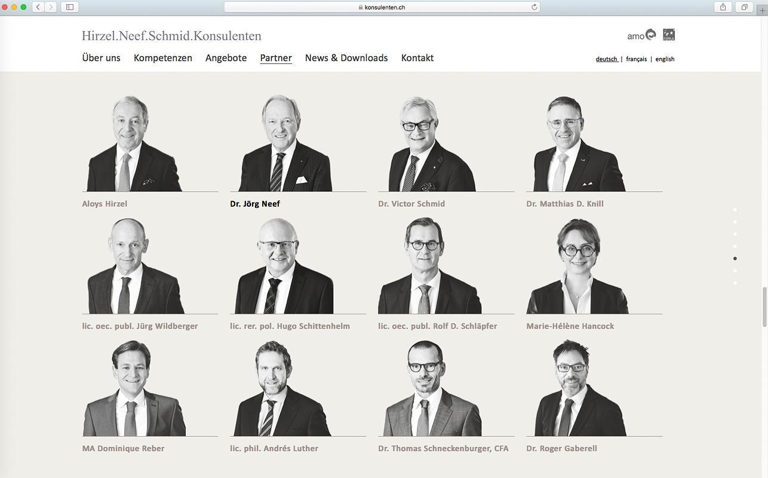Switch language to english
768x478 pixels.
tap(665, 59)
